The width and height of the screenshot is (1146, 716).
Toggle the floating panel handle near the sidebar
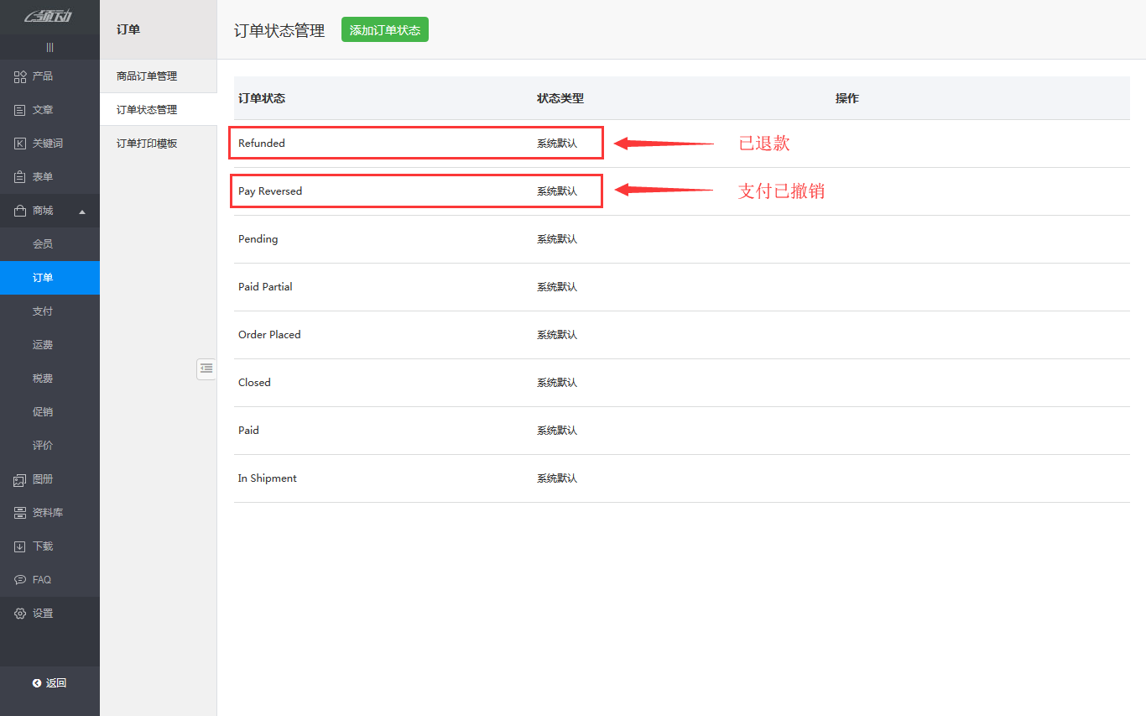(206, 369)
